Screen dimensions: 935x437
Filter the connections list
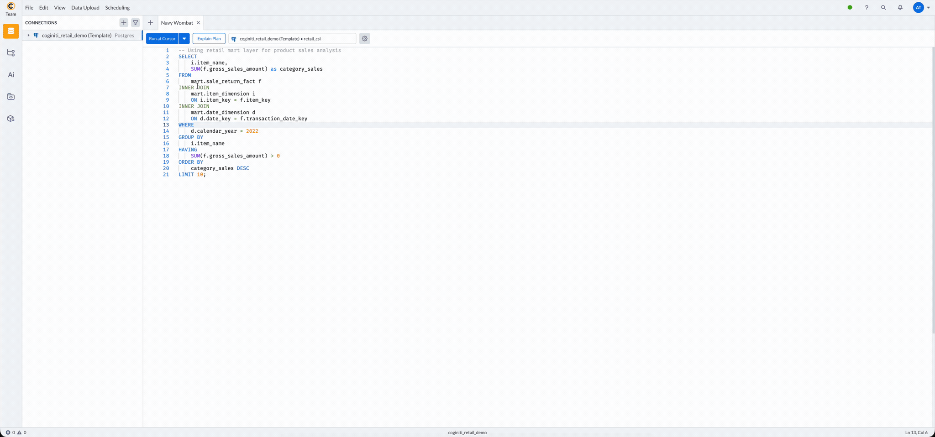pyautogui.click(x=136, y=22)
